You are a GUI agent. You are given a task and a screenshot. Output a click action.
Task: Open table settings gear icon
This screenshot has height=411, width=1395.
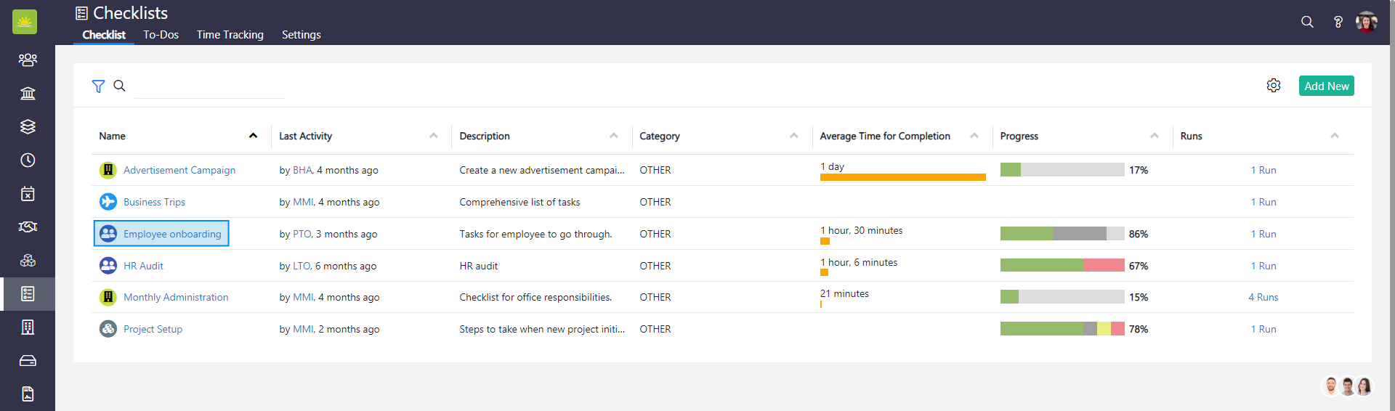pyautogui.click(x=1273, y=86)
